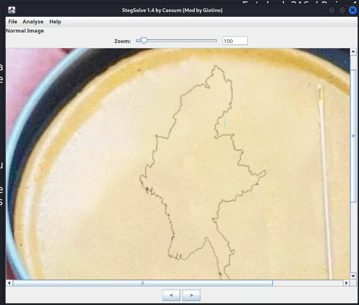Click the 'Zoom:' label
Image resolution: width=359 pixels, height=305 pixels.
[122, 41]
